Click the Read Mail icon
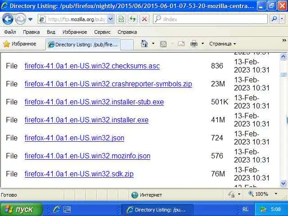This screenshot has width=288, height=216. click(x=181, y=44)
